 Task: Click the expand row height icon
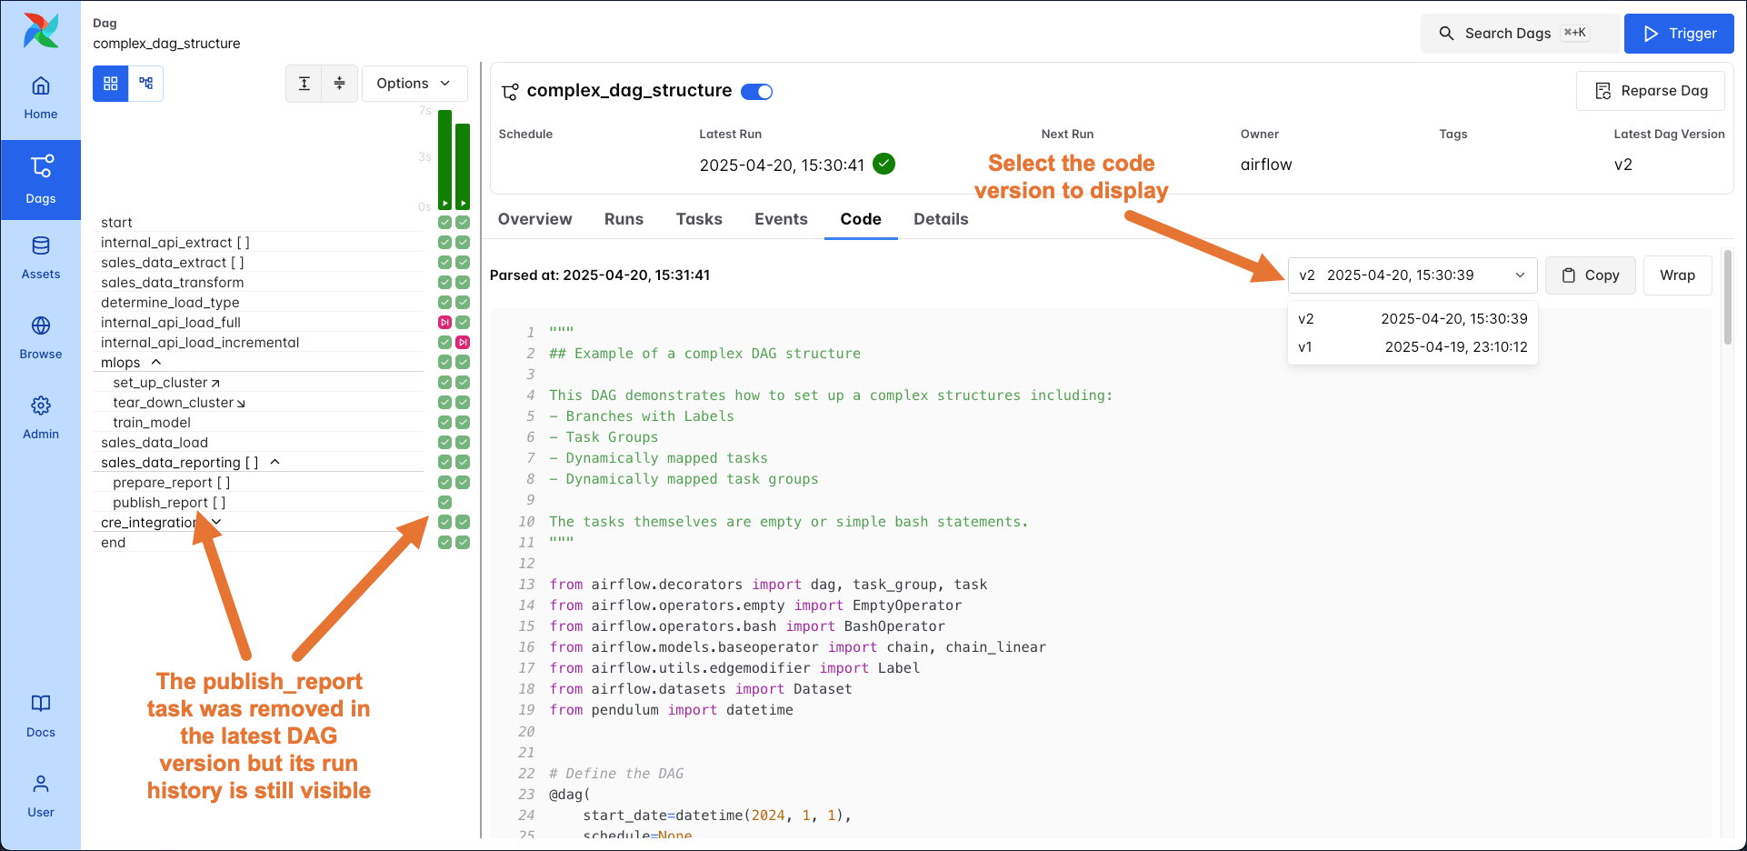click(304, 83)
